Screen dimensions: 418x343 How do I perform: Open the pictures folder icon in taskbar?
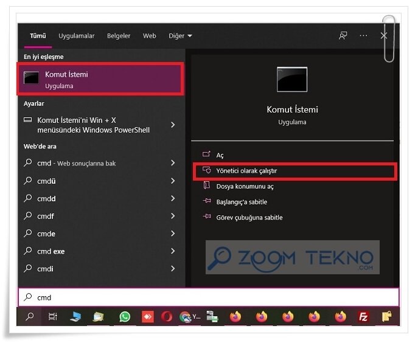coord(99,317)
